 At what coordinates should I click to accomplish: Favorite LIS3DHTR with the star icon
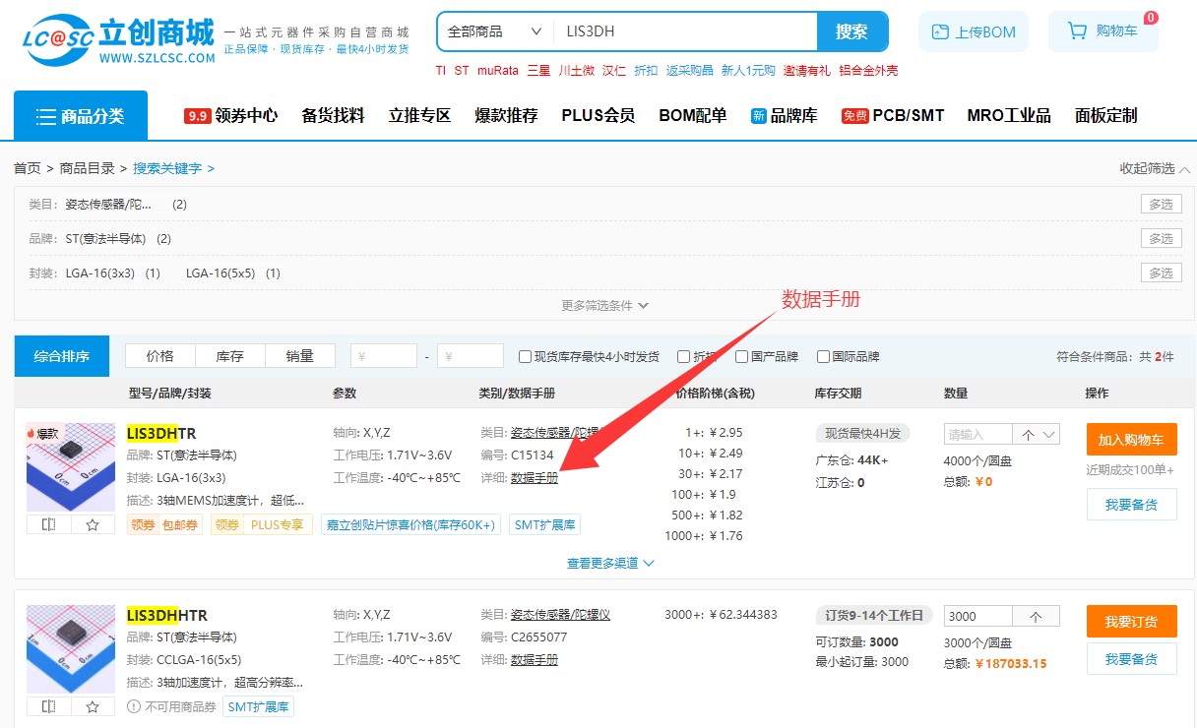(x=93, y=524)
